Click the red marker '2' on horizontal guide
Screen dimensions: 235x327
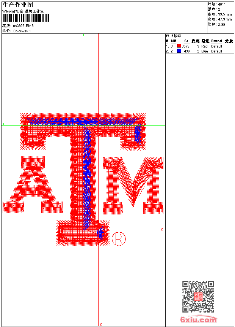[162, 229]
